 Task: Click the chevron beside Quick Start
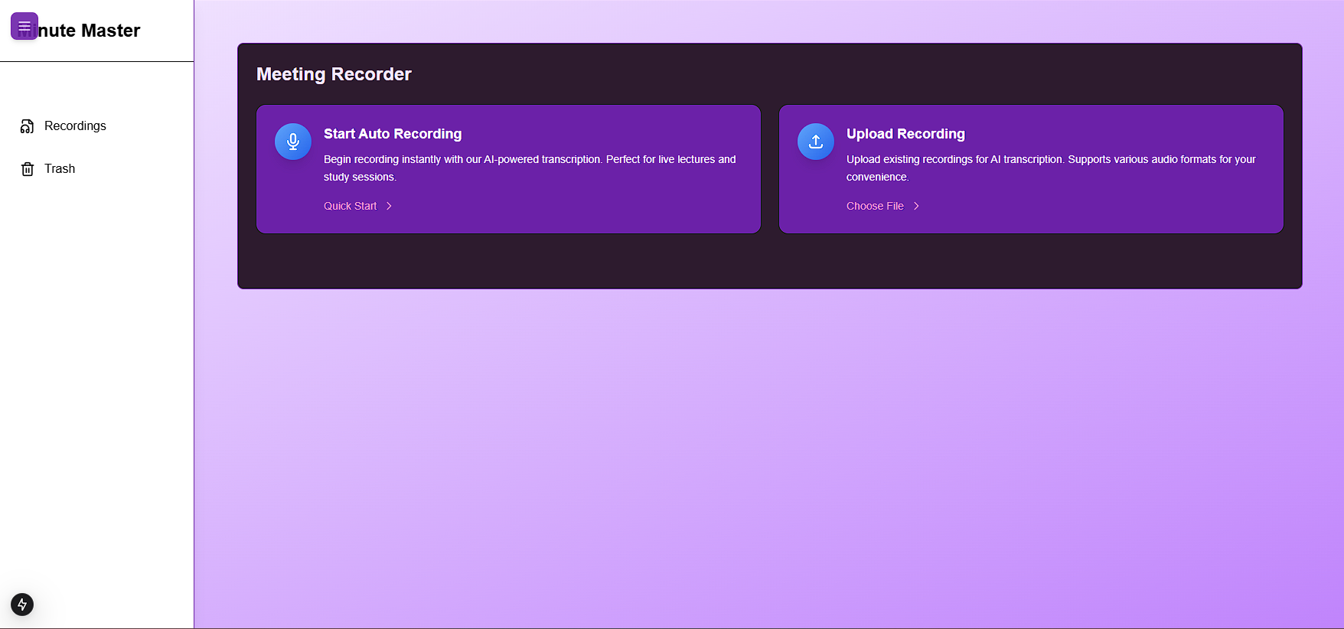[389, 206]
